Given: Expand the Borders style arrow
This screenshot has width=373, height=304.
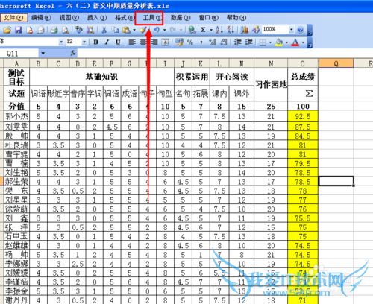Looking at the screenshot, I should pyautogui.click(x=270, y=42).
